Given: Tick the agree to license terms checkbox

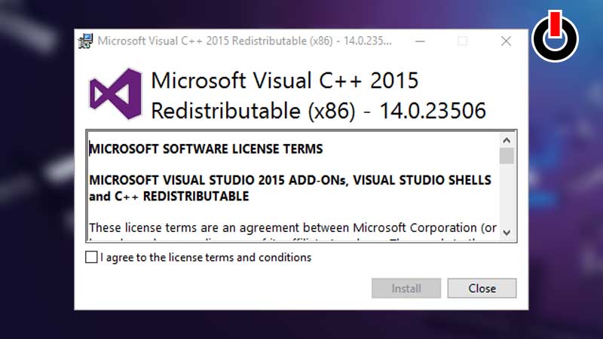Looking at the screenshot, I should pos(91,257).
